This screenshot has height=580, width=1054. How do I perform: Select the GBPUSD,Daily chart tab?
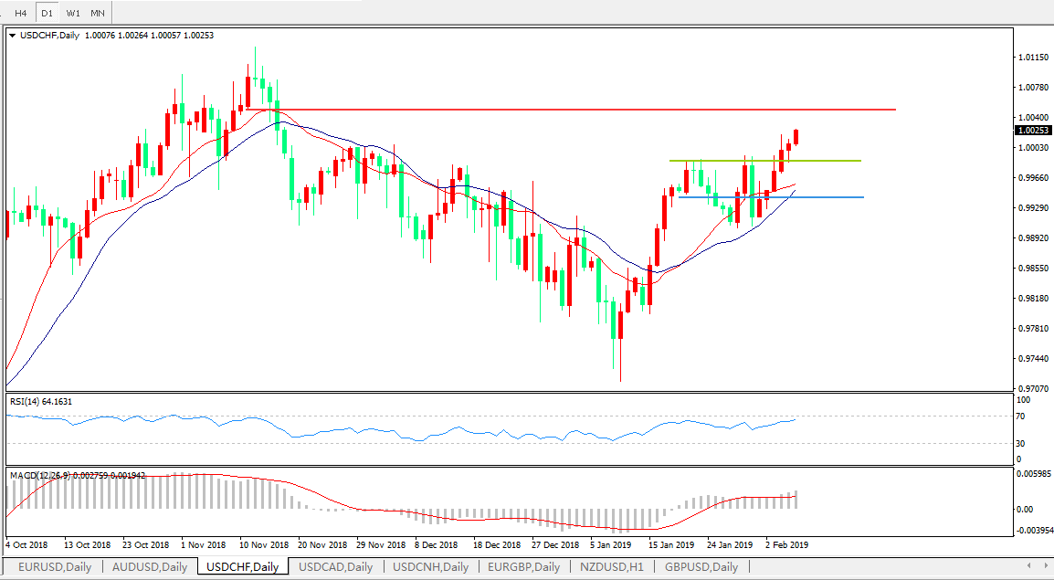point(701,567)
